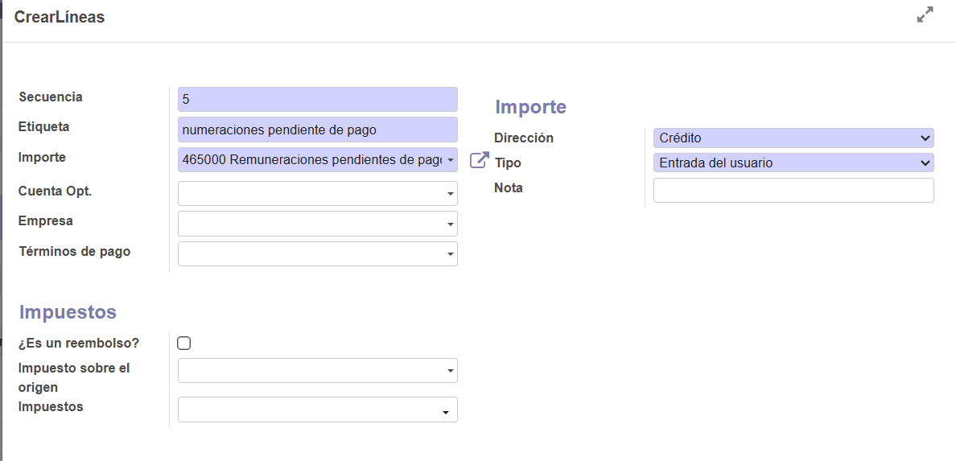Click the Términos de pago label
Viewport: 956px width, 461px height.
(74, 251)
